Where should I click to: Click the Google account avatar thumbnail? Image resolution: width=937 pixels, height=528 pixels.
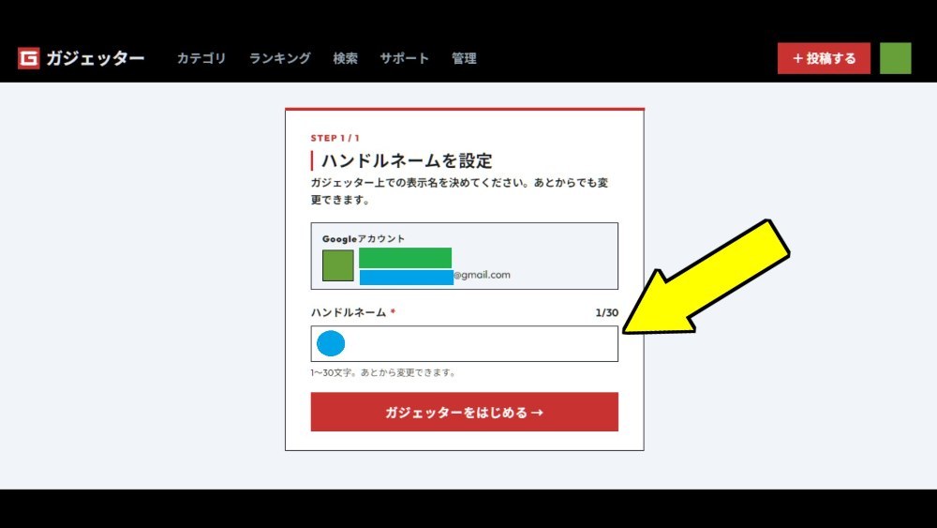(338, 265)
